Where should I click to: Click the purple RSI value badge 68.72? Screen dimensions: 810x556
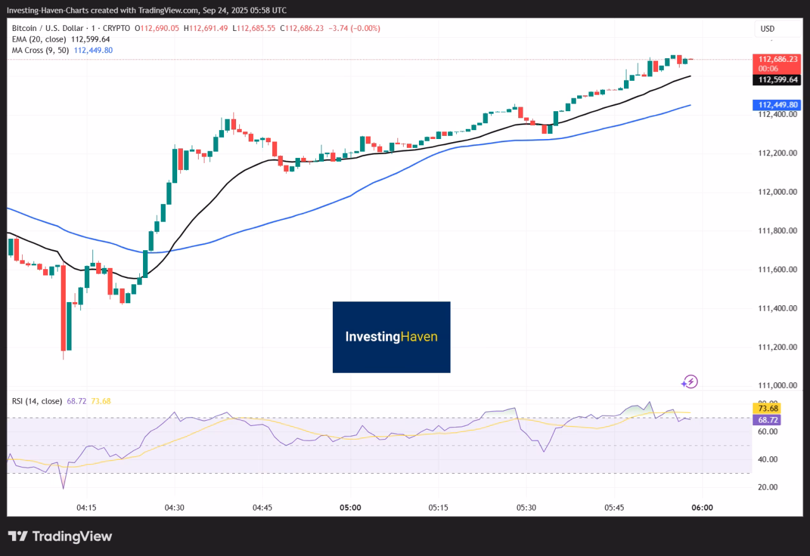[x=767, y=419]
